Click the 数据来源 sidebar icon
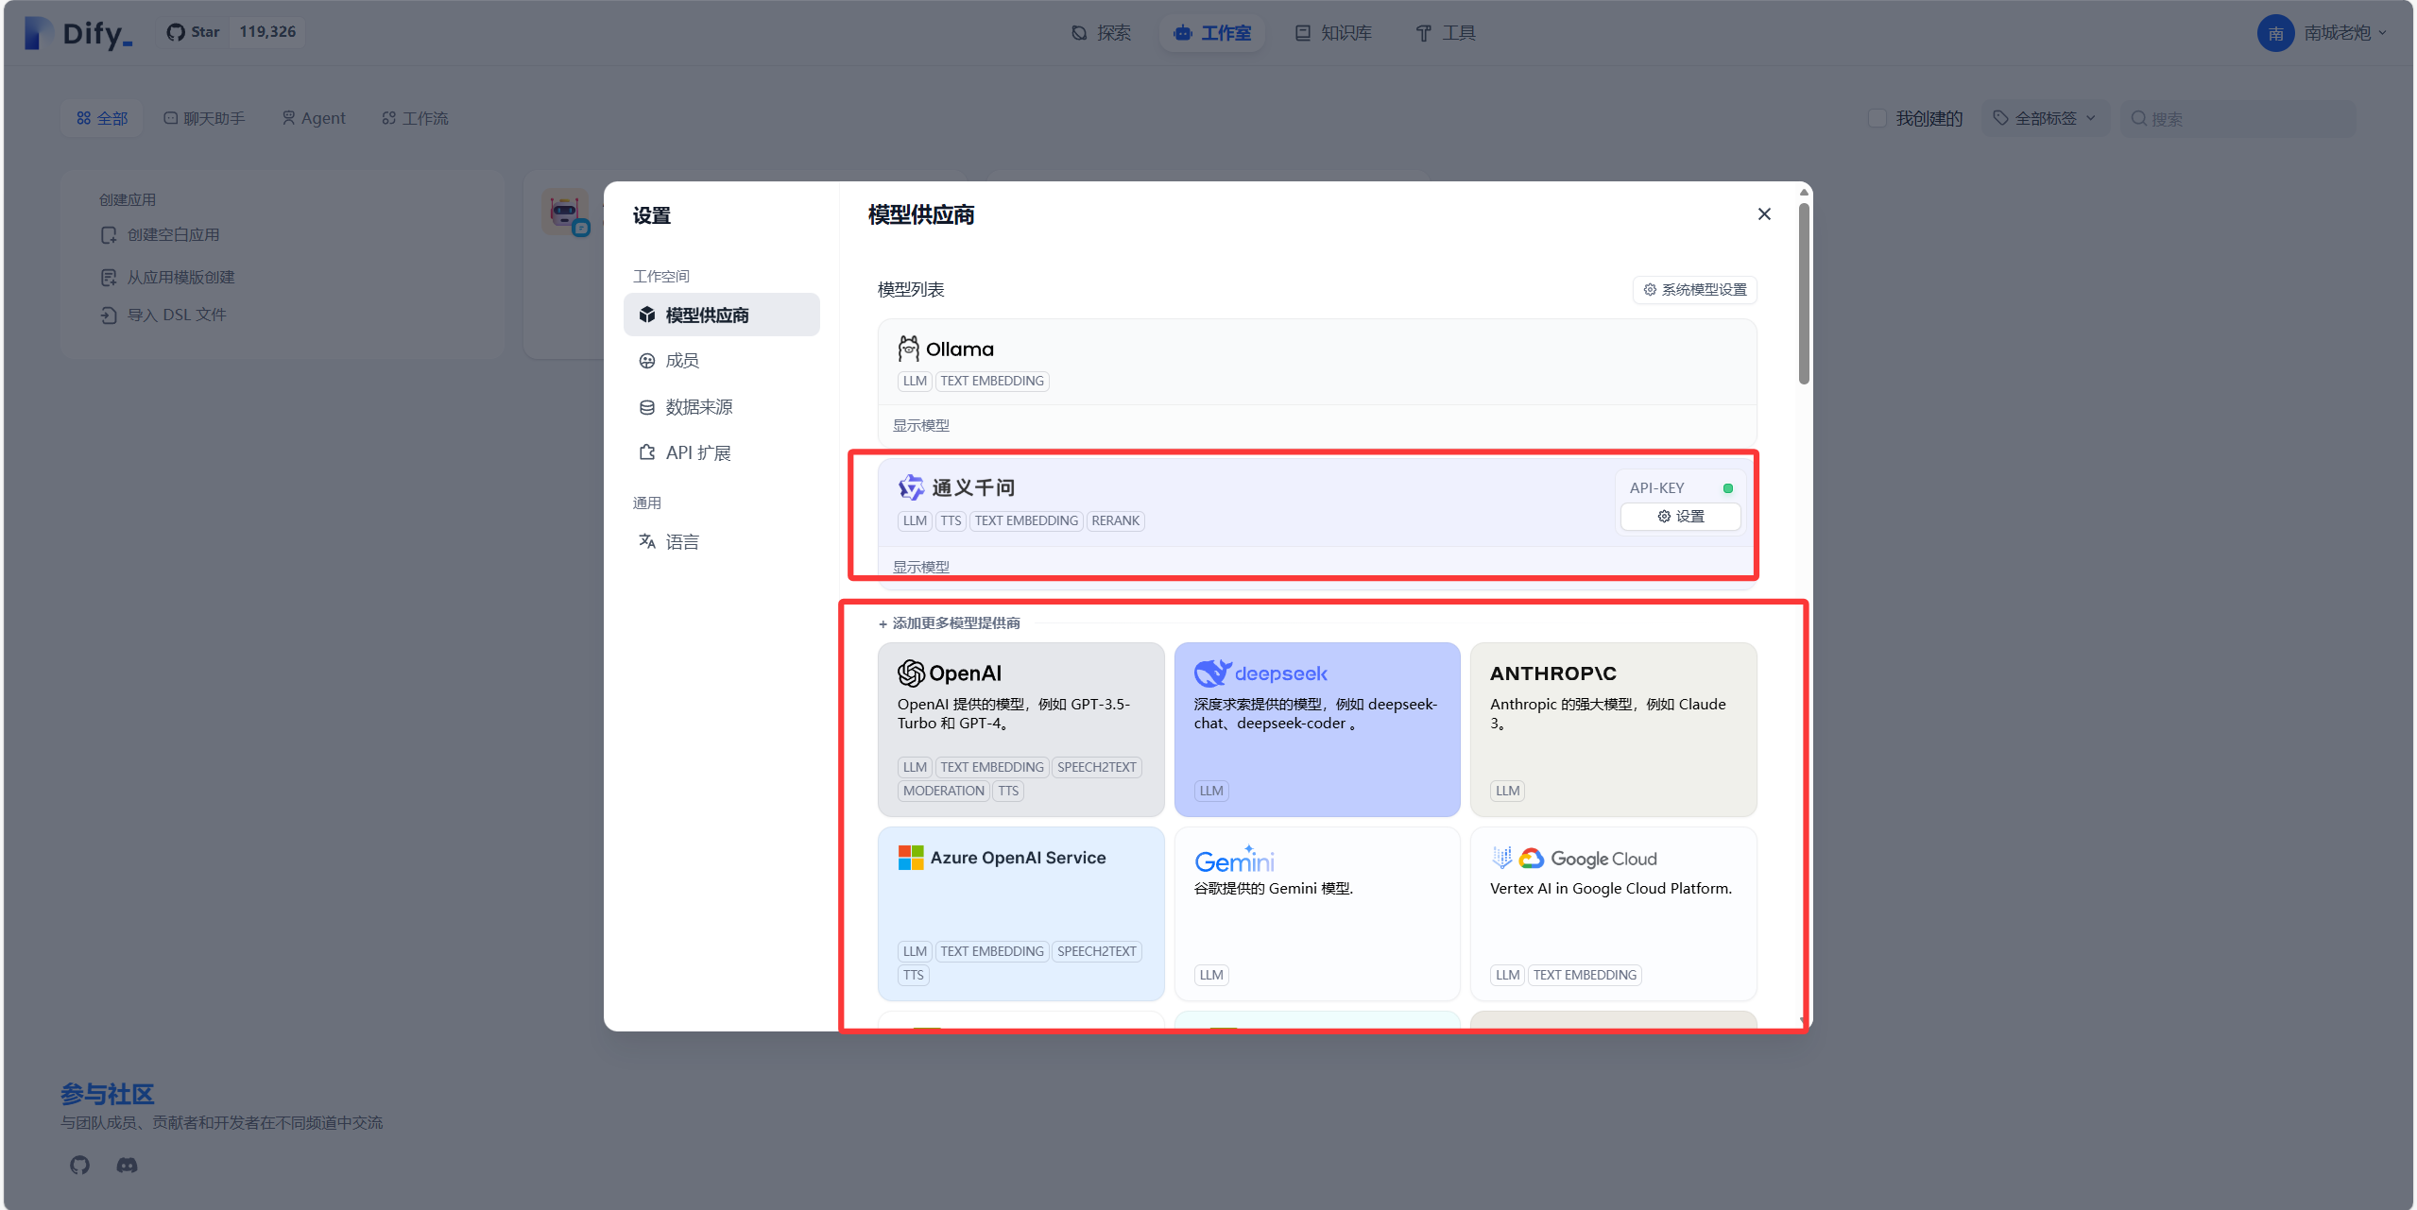 click(647, 406)
